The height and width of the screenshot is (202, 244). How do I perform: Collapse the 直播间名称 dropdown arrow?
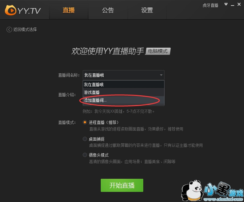pos(161,75)
